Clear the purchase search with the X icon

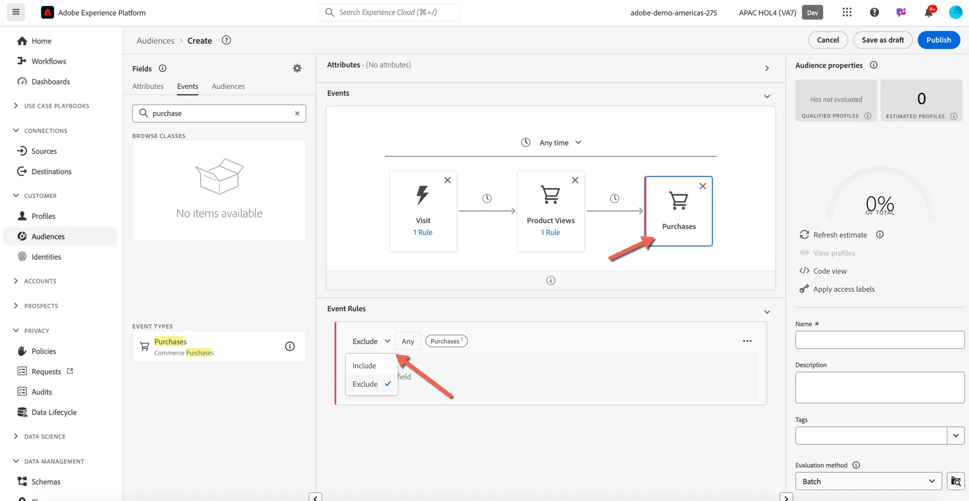pos(297,113)
